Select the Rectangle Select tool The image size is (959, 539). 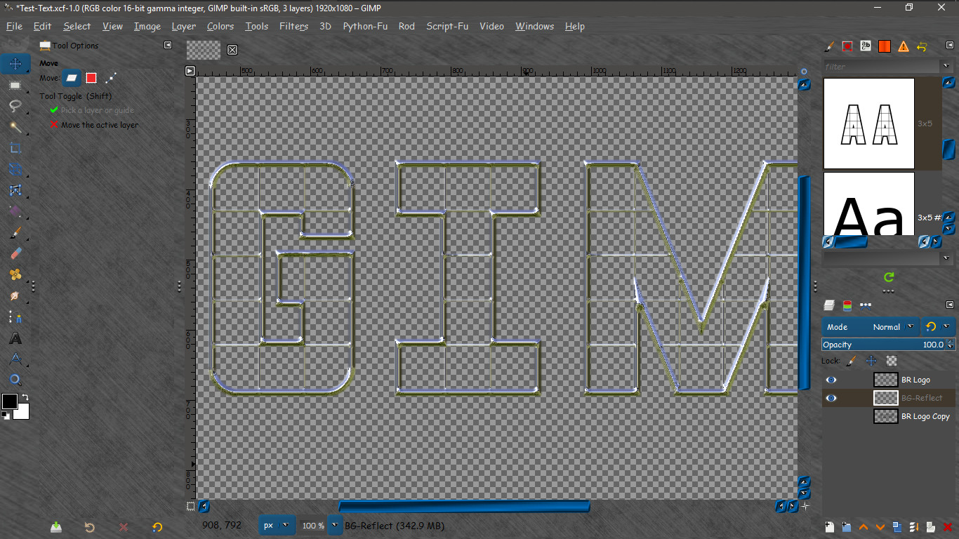pos(15,85)
